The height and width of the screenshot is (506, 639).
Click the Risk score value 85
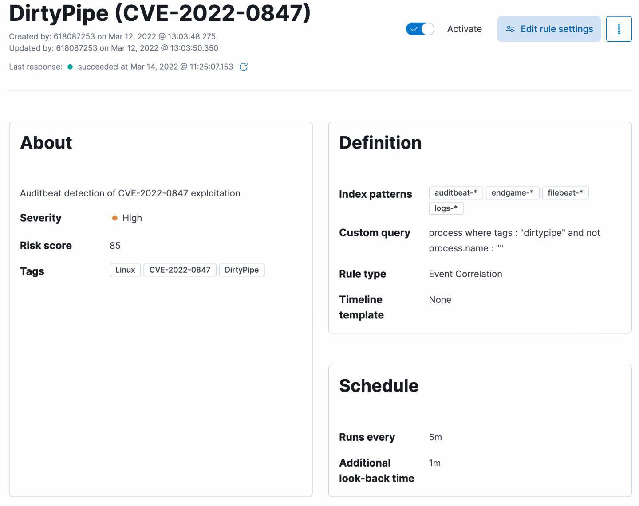pos(115,246)
